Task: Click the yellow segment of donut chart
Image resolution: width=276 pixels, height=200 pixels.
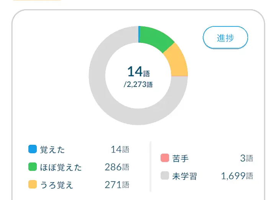Action: coord(176,61)
